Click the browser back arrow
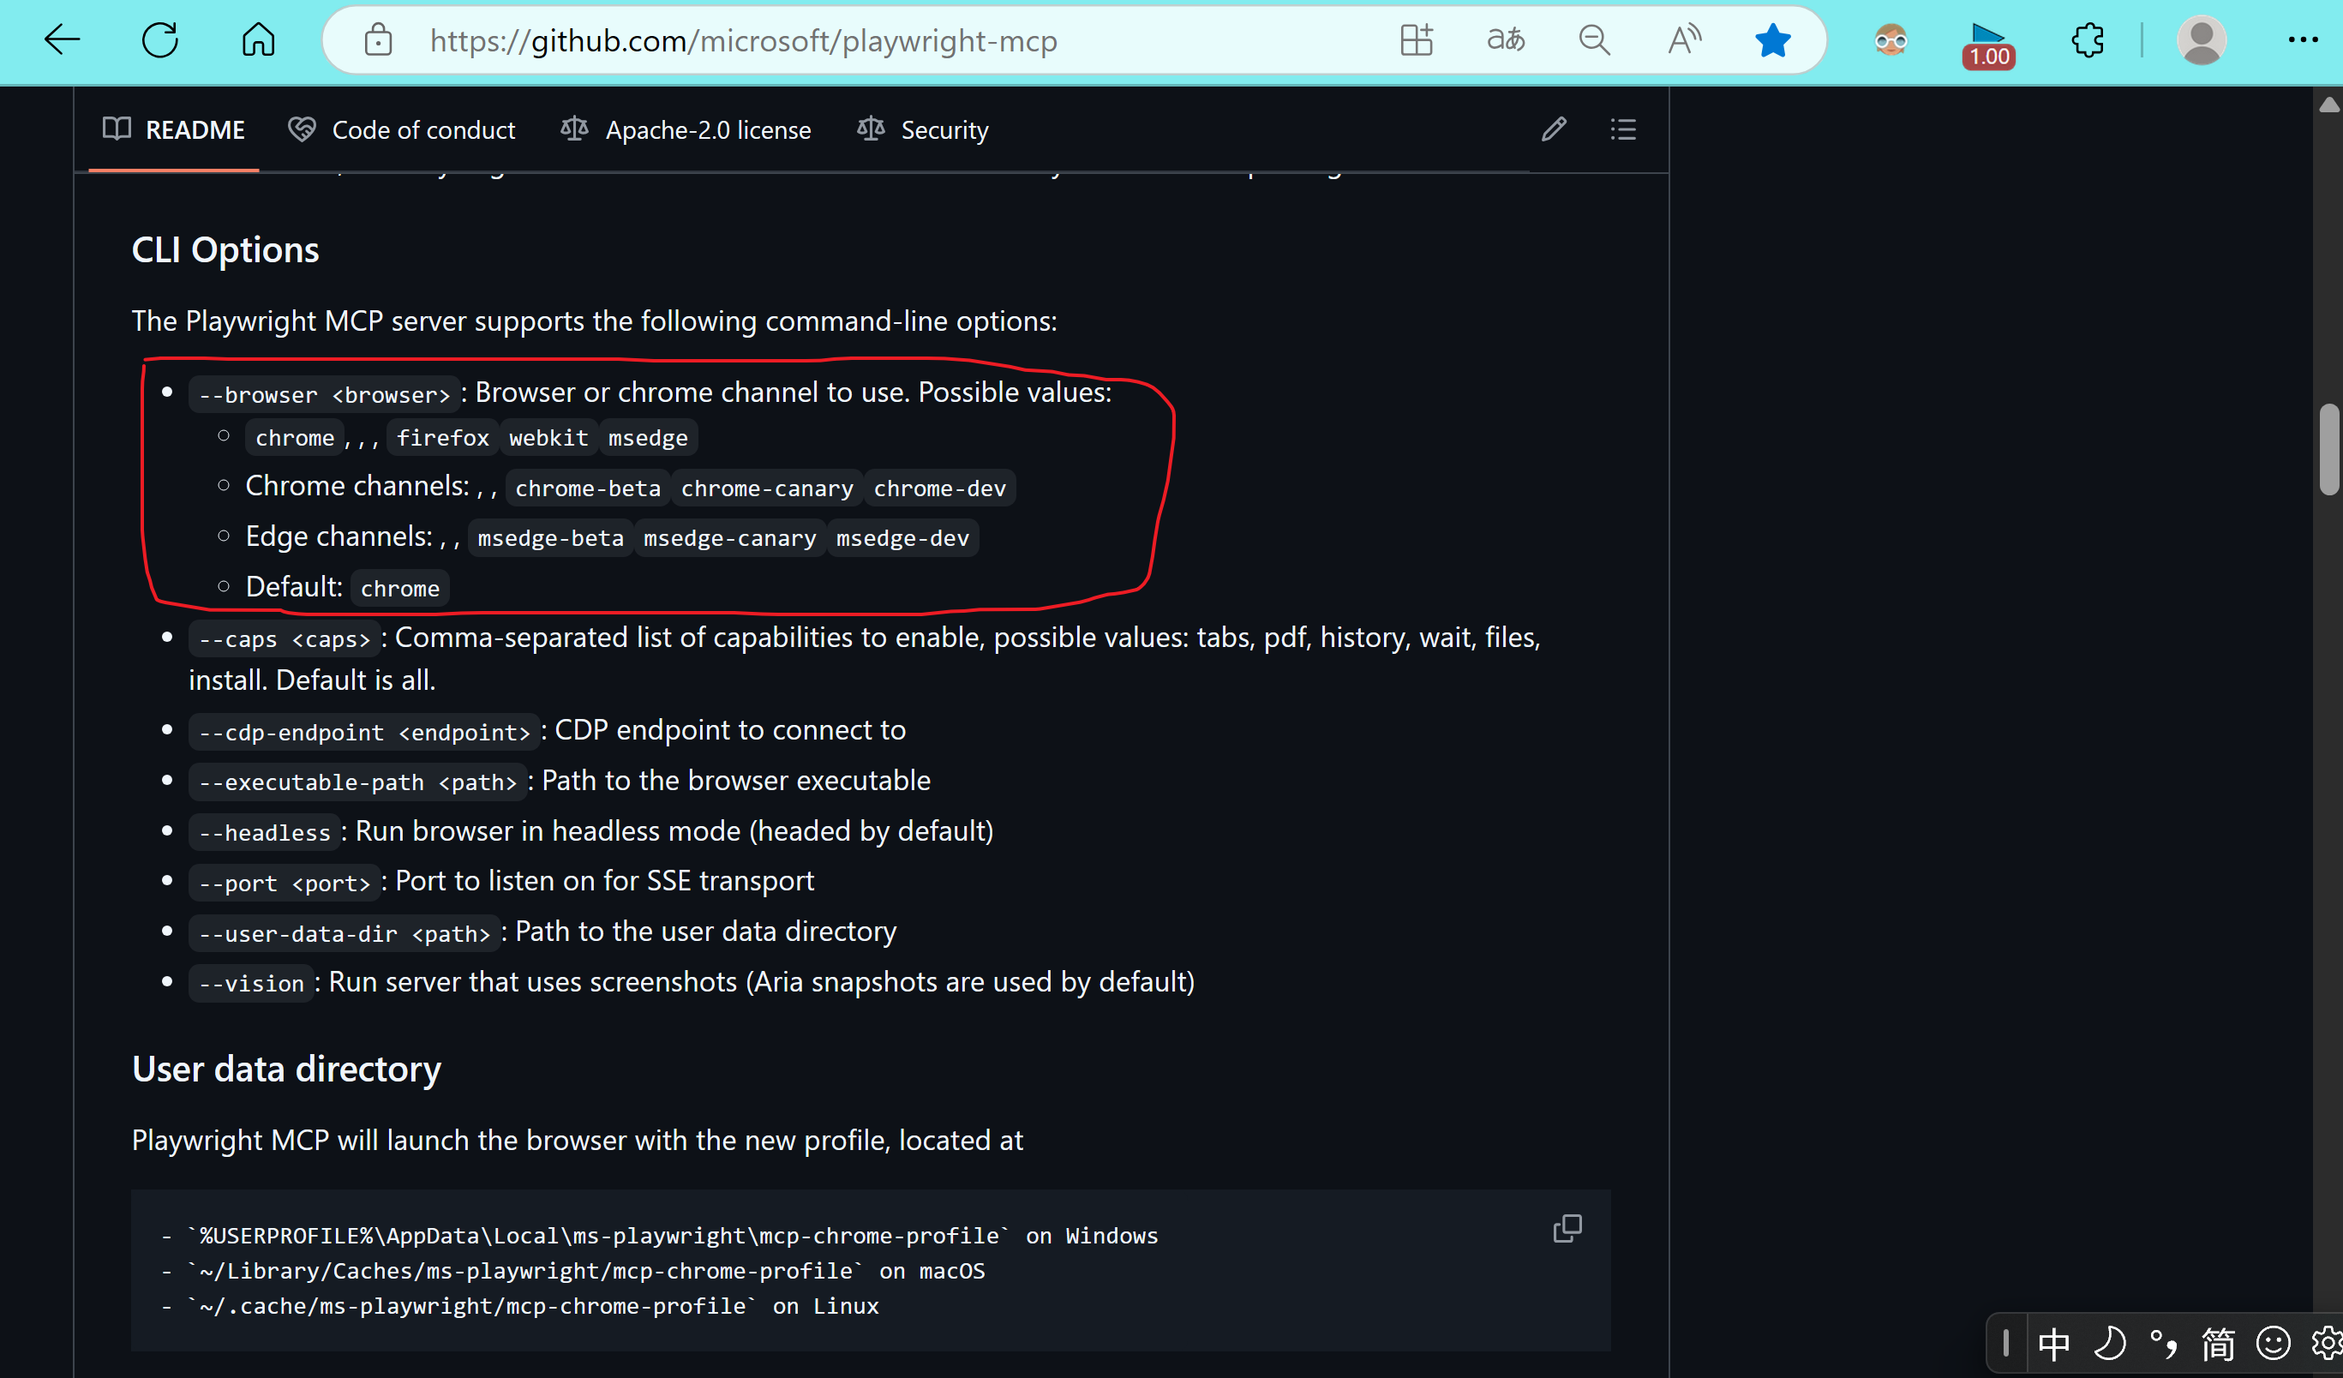This screenshot has height=1378, width=2343. coord(63,40)
